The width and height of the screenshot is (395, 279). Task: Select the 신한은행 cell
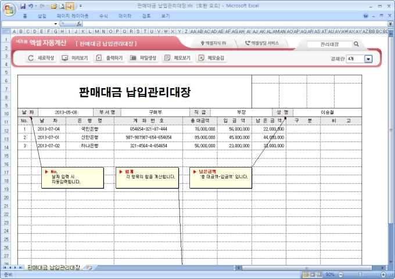click(90, 137)
